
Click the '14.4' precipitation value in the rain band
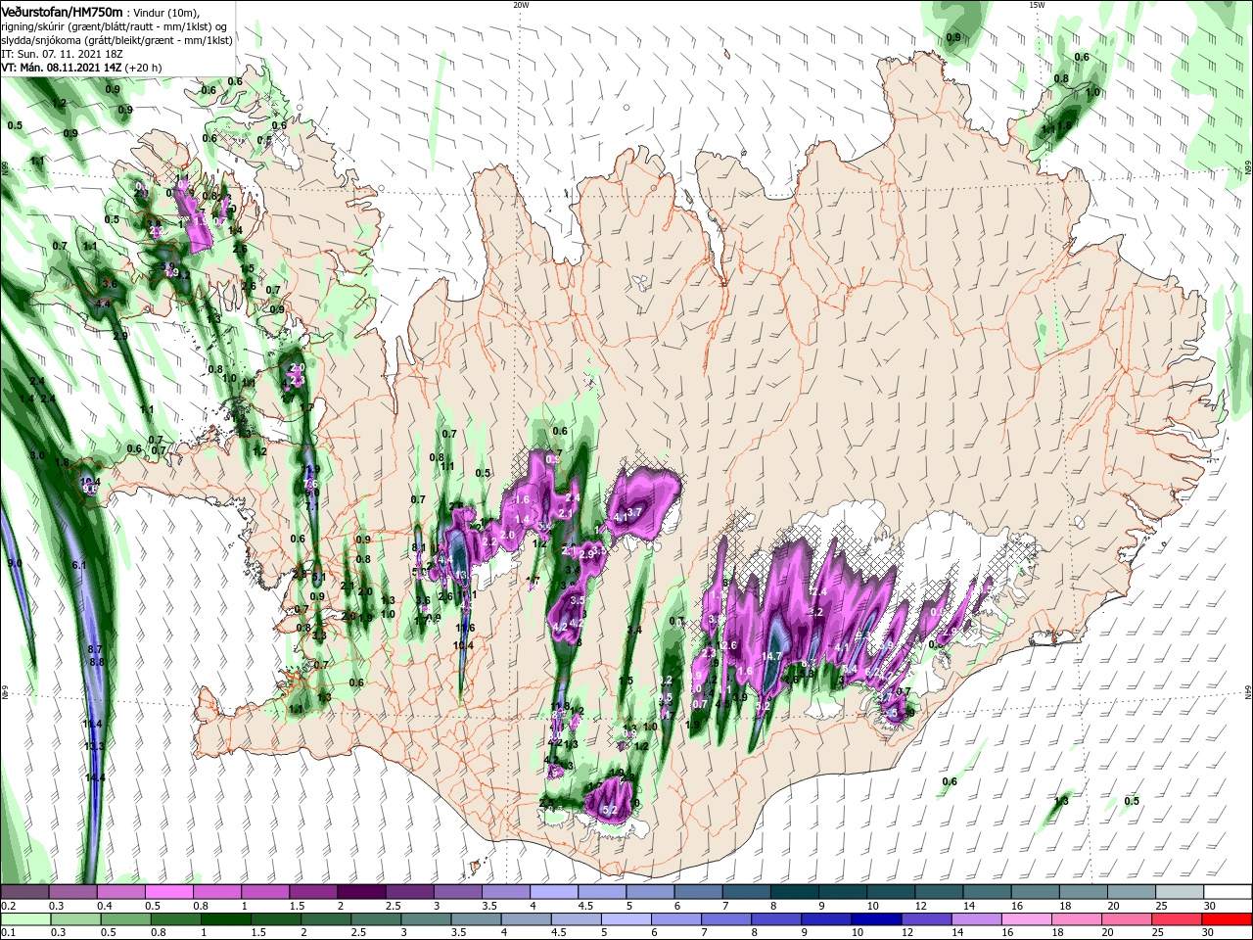95,777
